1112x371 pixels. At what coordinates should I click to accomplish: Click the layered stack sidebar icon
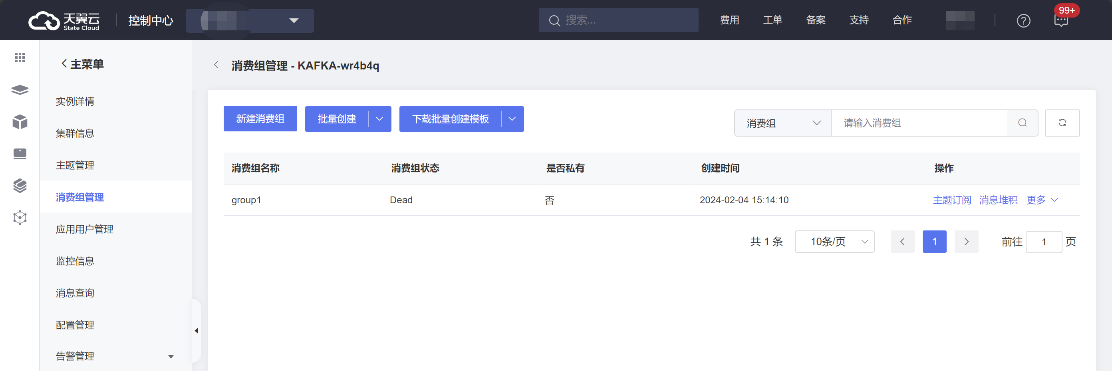[20, 185]
